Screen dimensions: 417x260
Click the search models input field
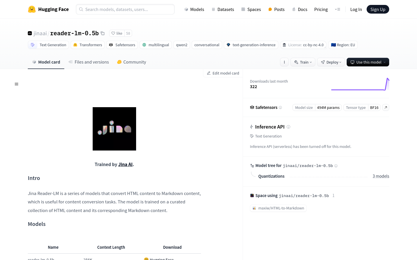point(125,9)
